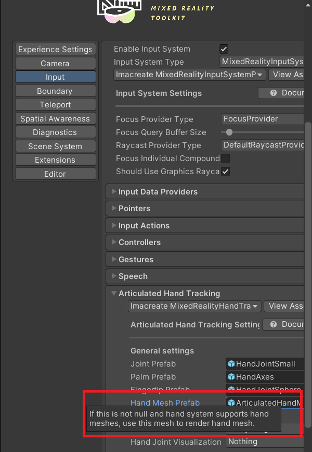
Task: Enable the Focus Individual Compound checkbox
Action: [226, 158]
